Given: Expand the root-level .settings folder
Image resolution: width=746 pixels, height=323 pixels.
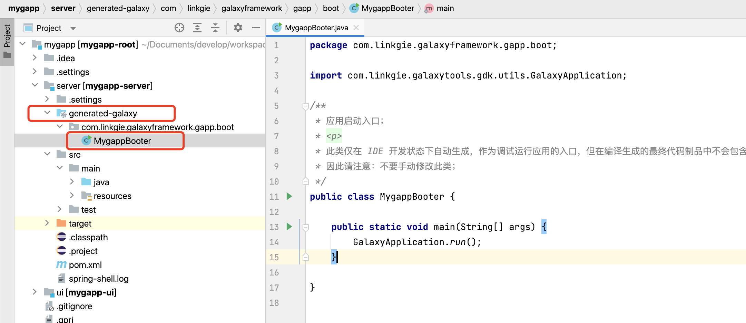Looking at the screenshot, I should [35, 72].
